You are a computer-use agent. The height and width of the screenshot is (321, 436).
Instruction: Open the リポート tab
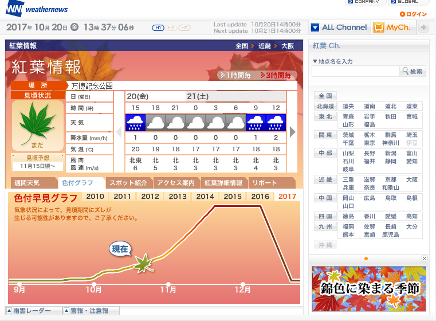pos(271,183)
